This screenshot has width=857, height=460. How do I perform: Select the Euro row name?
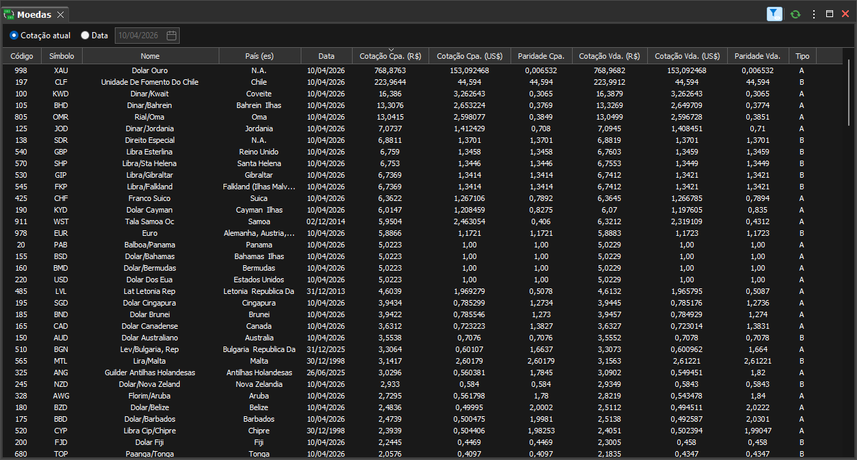click(x=150, y=233)
